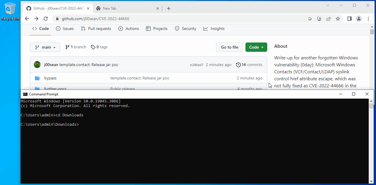Image resolution: width=376 pixels, height=185 pixels.
Task: Switch to the New Tab tab
Action: coord(127,8)
